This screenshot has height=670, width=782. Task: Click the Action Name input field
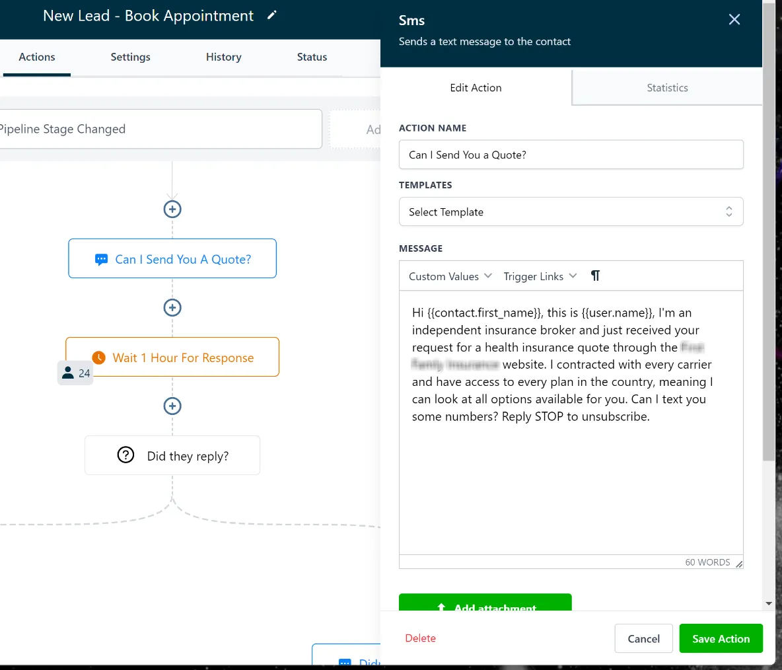[571, 155]
